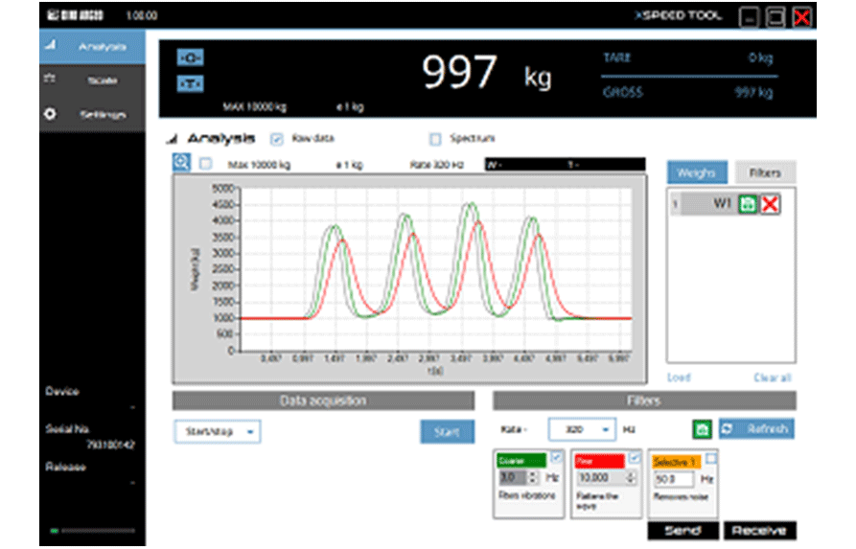
Task: Disable the Coarse filter checkbox
Action: 557,458
